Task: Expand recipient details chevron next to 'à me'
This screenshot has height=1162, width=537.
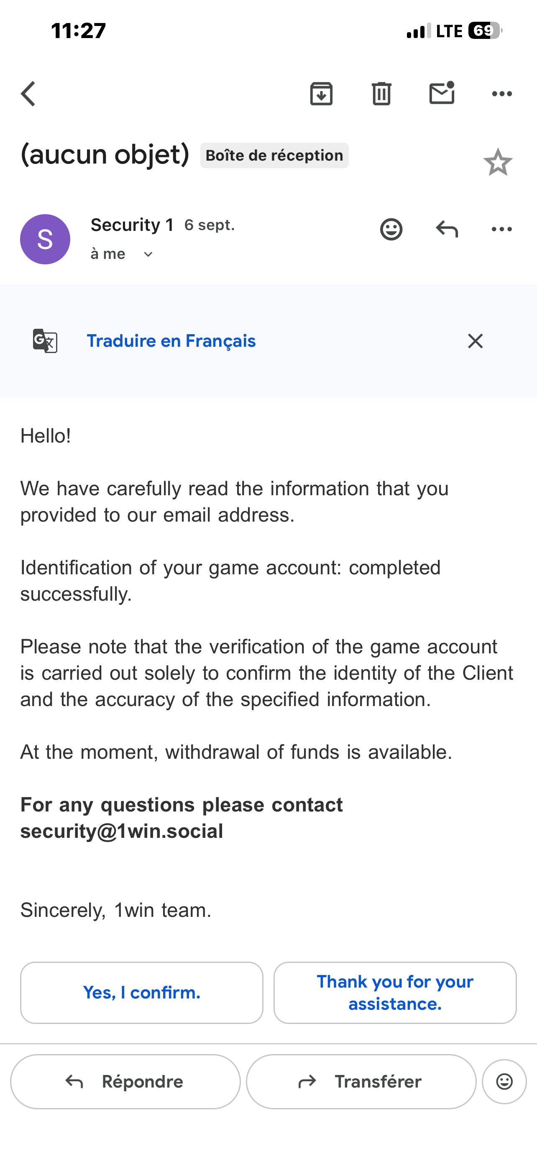Action: click(x=148, y=254)
